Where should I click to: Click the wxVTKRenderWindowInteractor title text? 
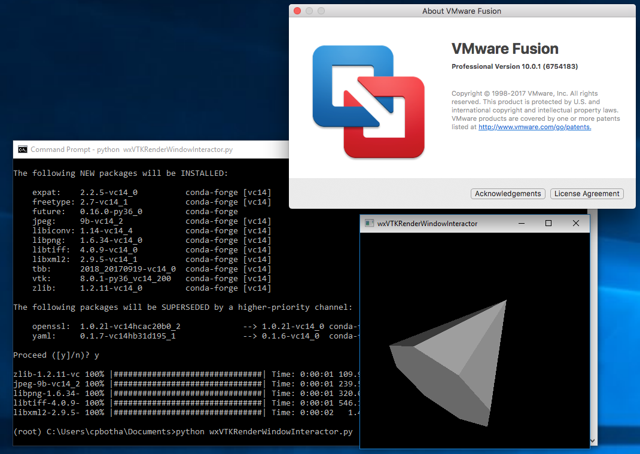click(427, 224)
